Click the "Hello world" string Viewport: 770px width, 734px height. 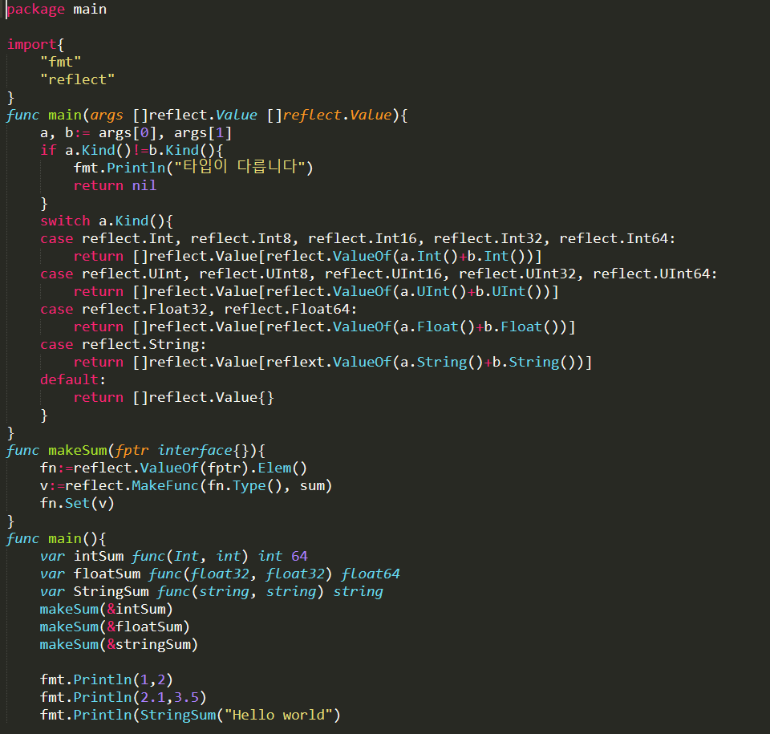point(278,716)
